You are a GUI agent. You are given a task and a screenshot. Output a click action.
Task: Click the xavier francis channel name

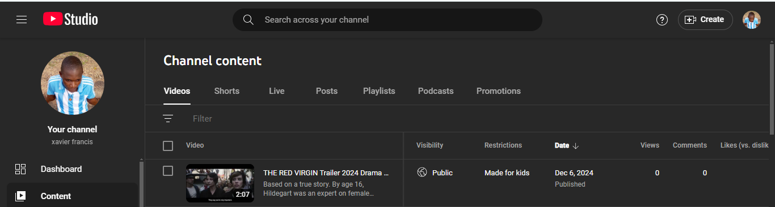(x=72, y=142)
